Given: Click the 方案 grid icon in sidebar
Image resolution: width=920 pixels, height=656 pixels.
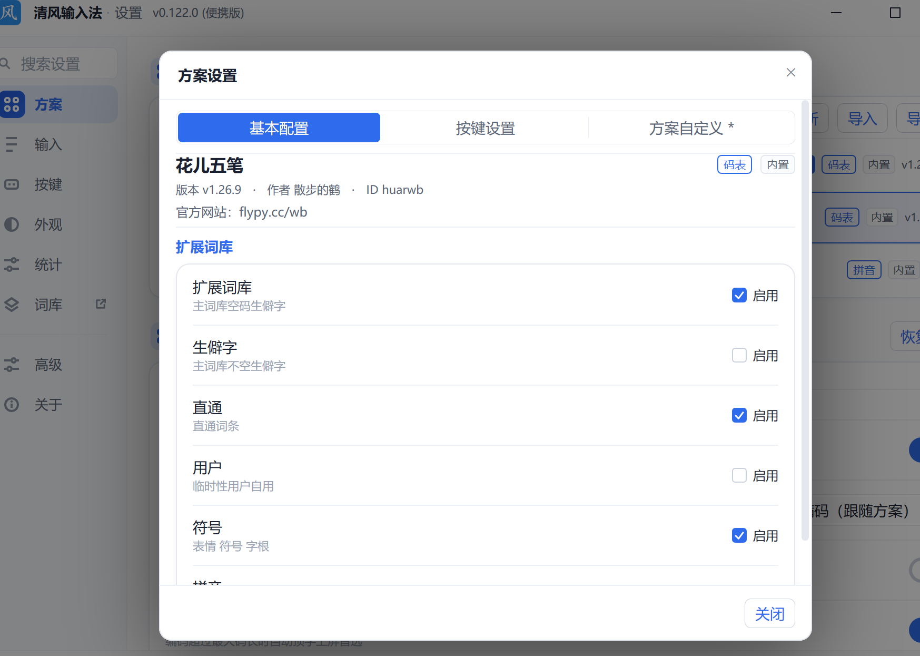Looking at the screenshot, I should tap(12, 104).
